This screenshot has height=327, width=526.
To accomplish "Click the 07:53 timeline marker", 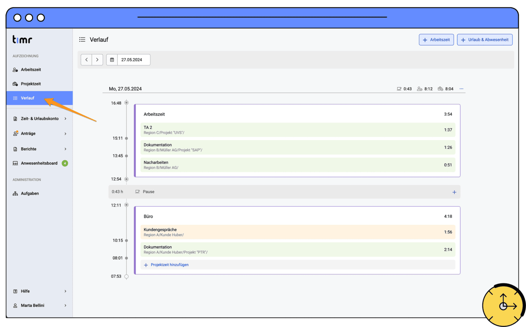I will (127, 277).
